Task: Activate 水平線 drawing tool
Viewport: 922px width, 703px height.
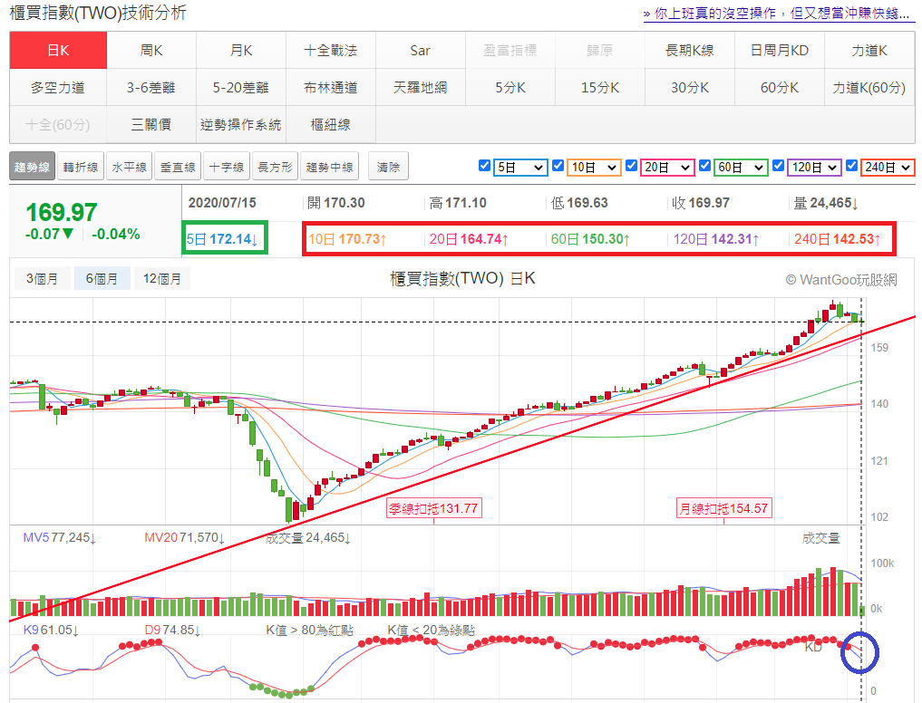Action: click(130, 167)
